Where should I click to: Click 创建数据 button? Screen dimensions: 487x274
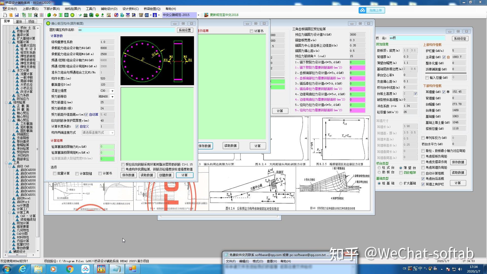click(165, 175)
